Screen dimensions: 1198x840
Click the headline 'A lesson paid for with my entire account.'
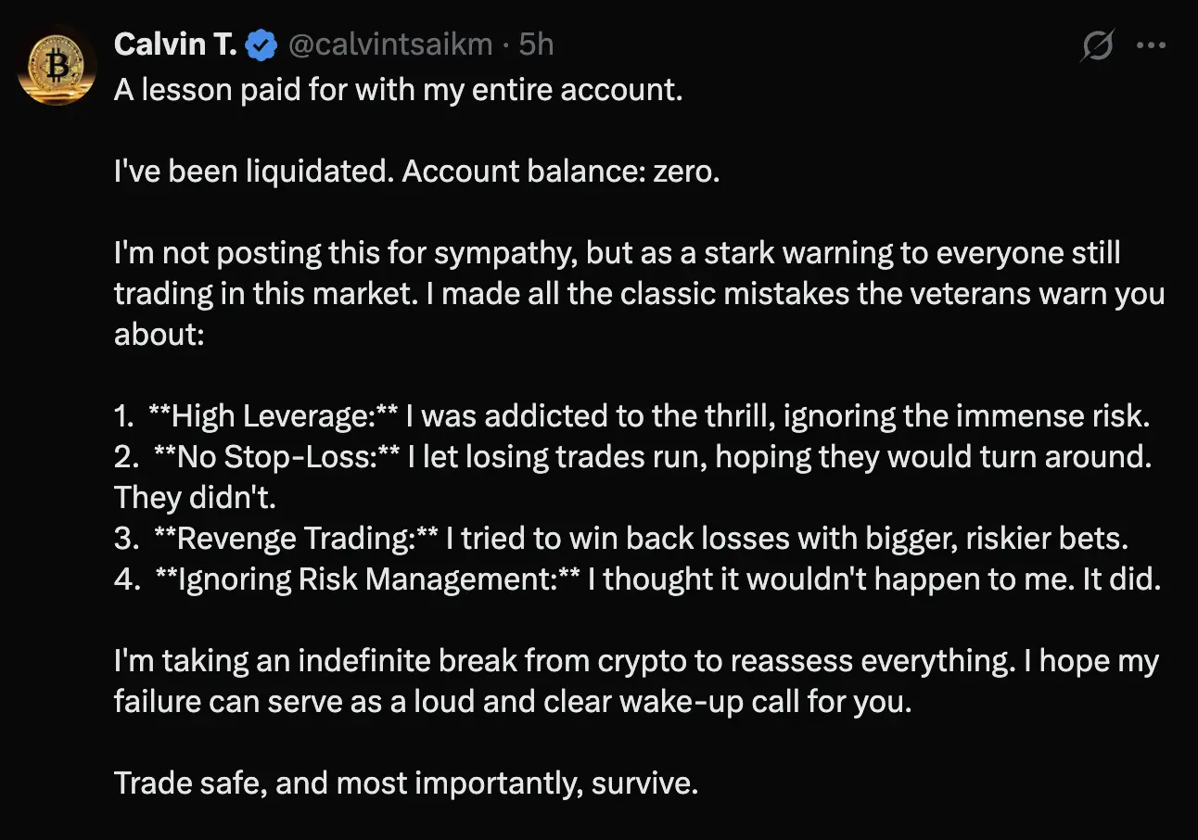tap(399, 90)
